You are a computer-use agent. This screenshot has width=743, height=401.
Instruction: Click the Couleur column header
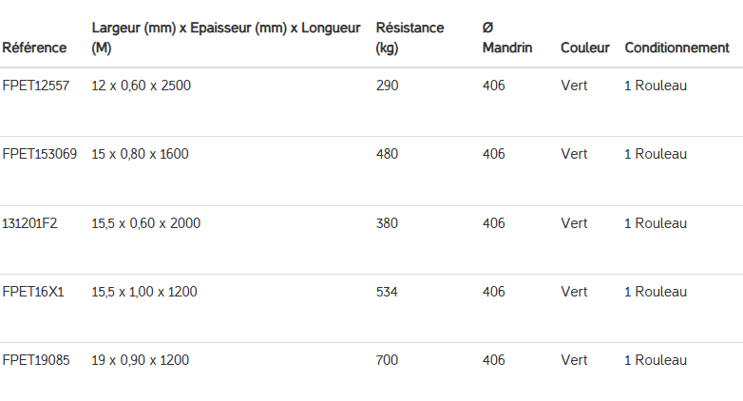(585, 48)
